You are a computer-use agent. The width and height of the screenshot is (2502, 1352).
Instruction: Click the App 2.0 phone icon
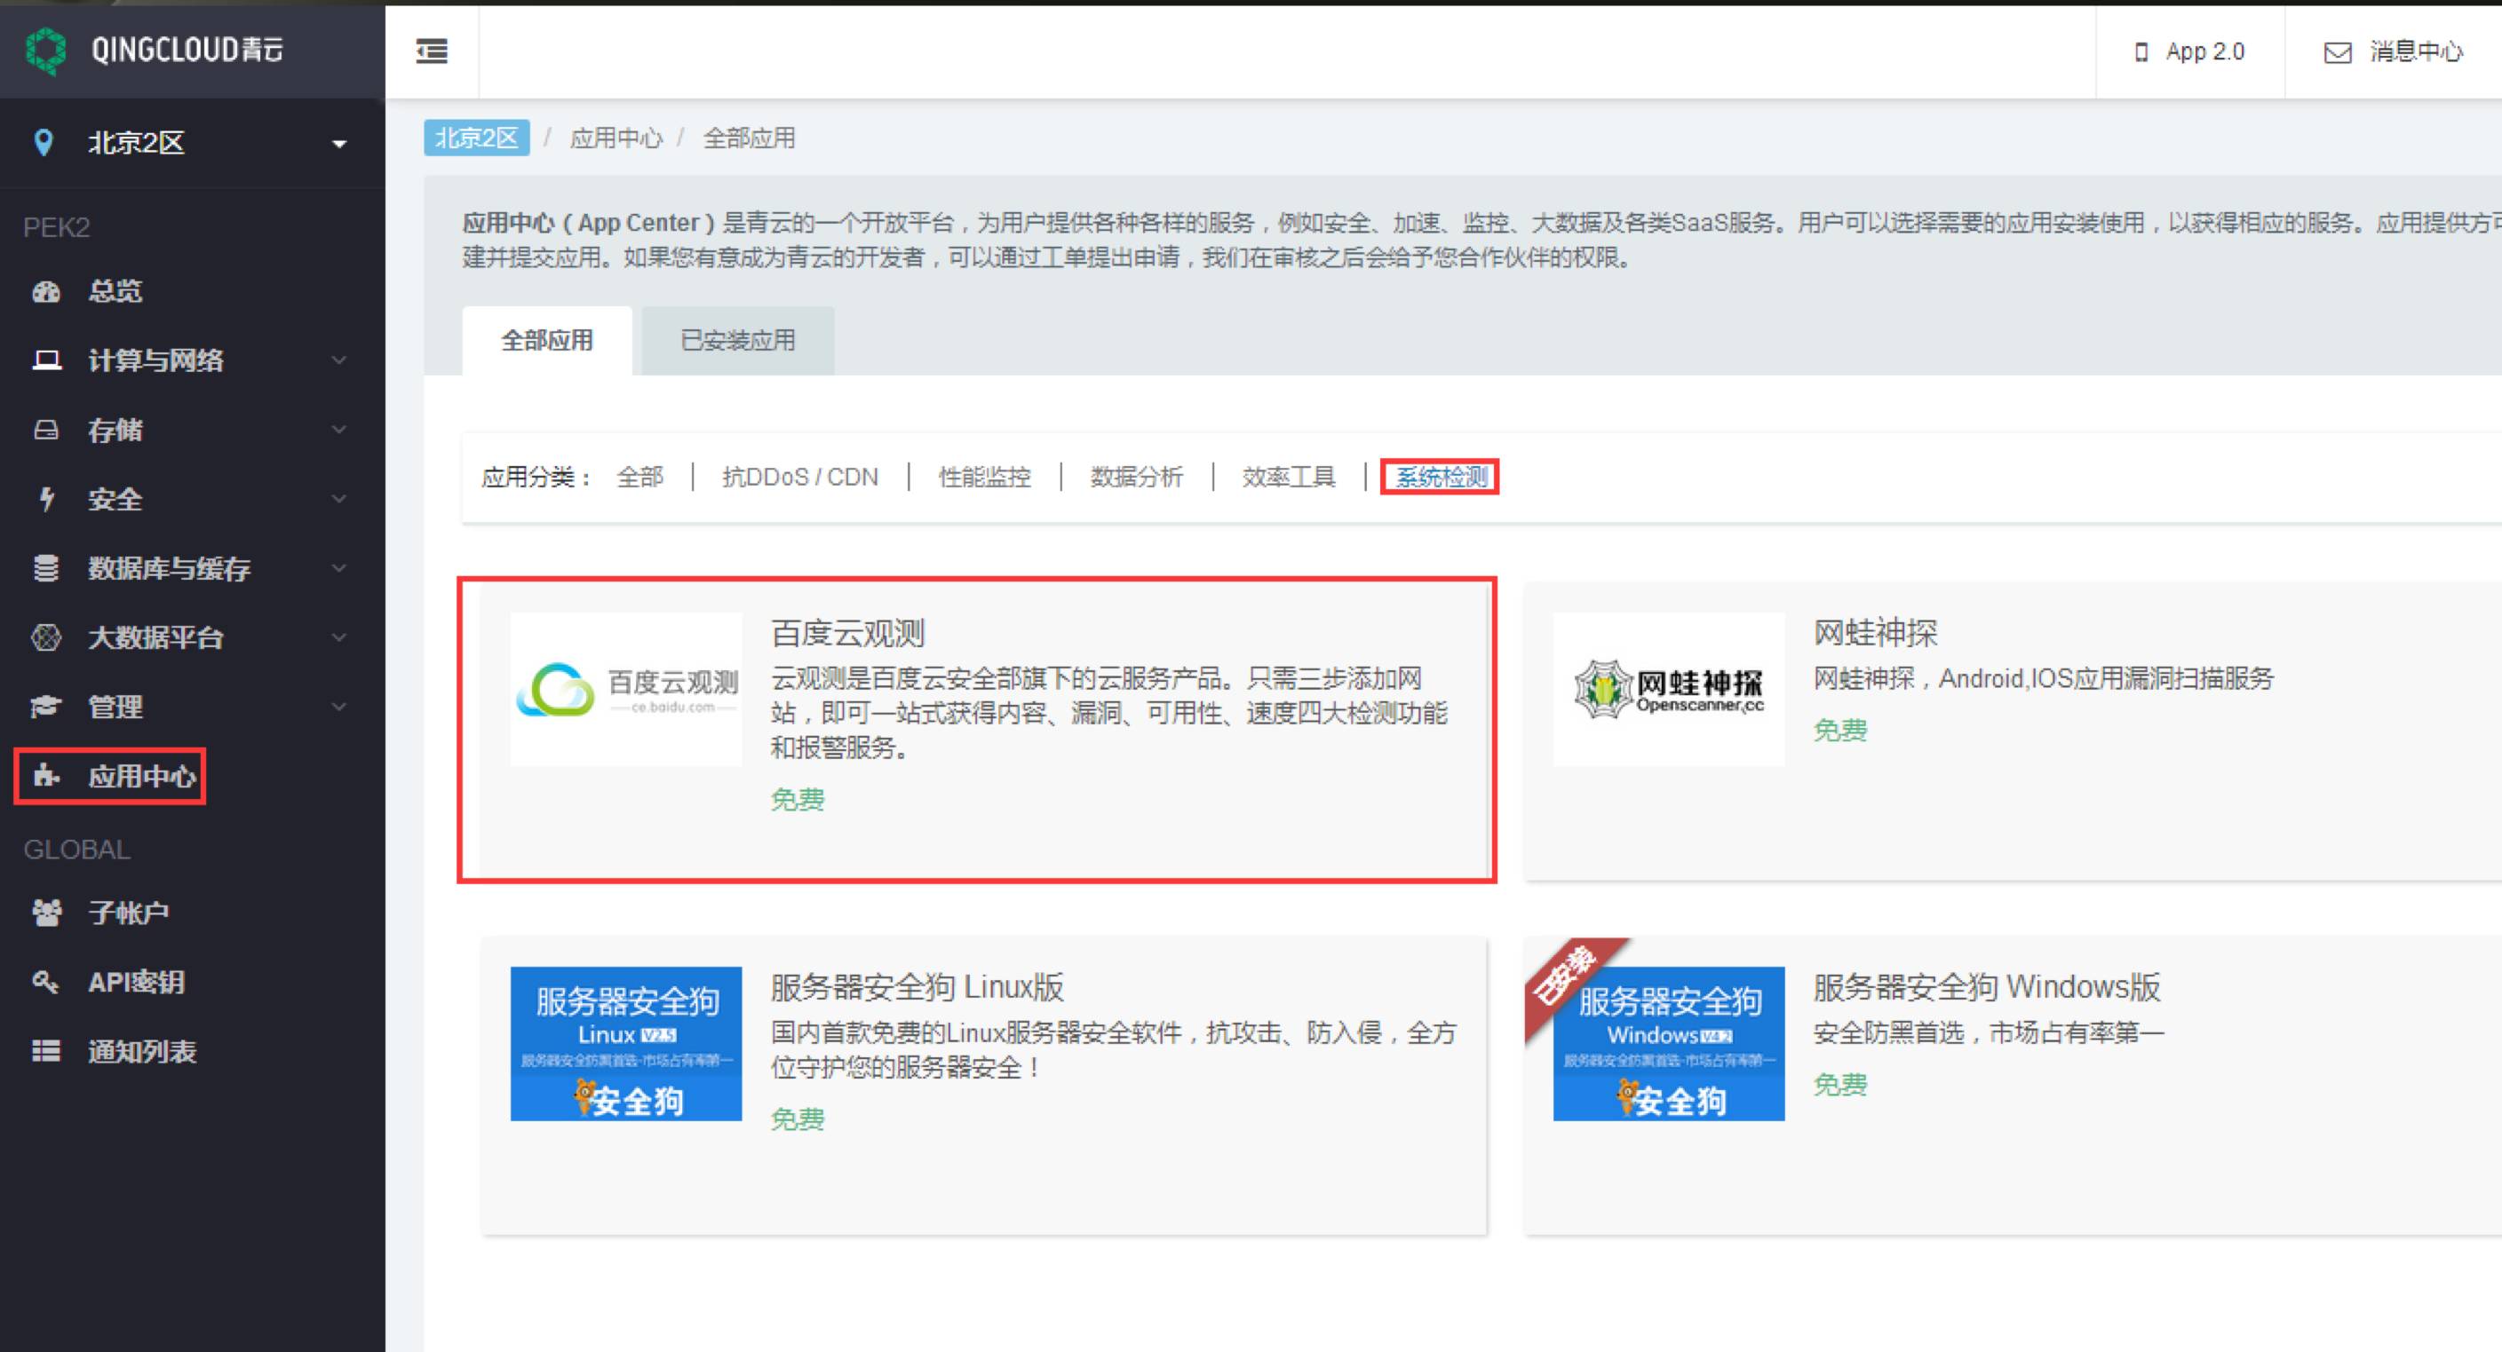click(2141, 52)
